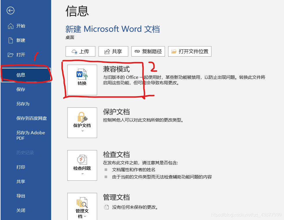Image resolution: width=284 pixels, height=220 pixels.
Task: Click the small document icon before 没有任何未保存的更改
Action: (x=106, y=207)
